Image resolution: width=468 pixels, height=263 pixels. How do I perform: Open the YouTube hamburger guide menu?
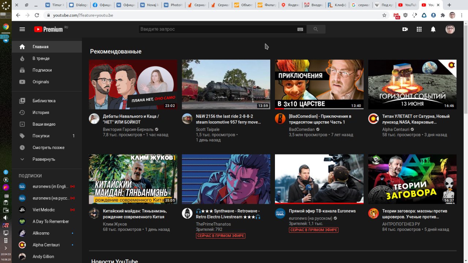(x=22, y=29)
